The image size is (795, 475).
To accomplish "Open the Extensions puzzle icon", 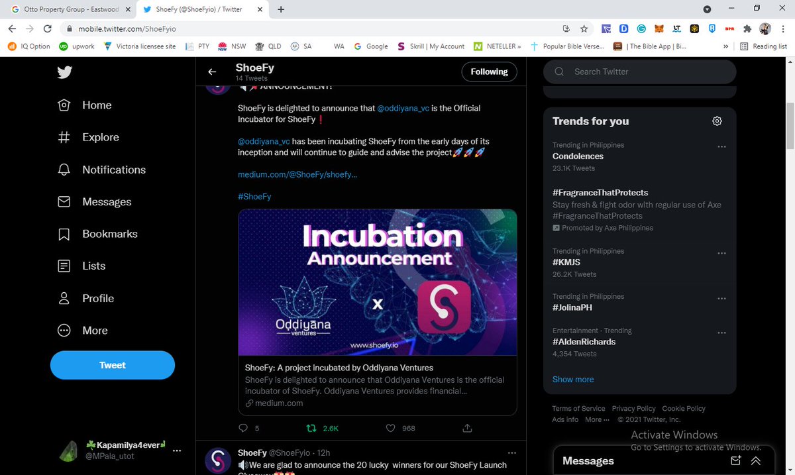I will 747,28.
